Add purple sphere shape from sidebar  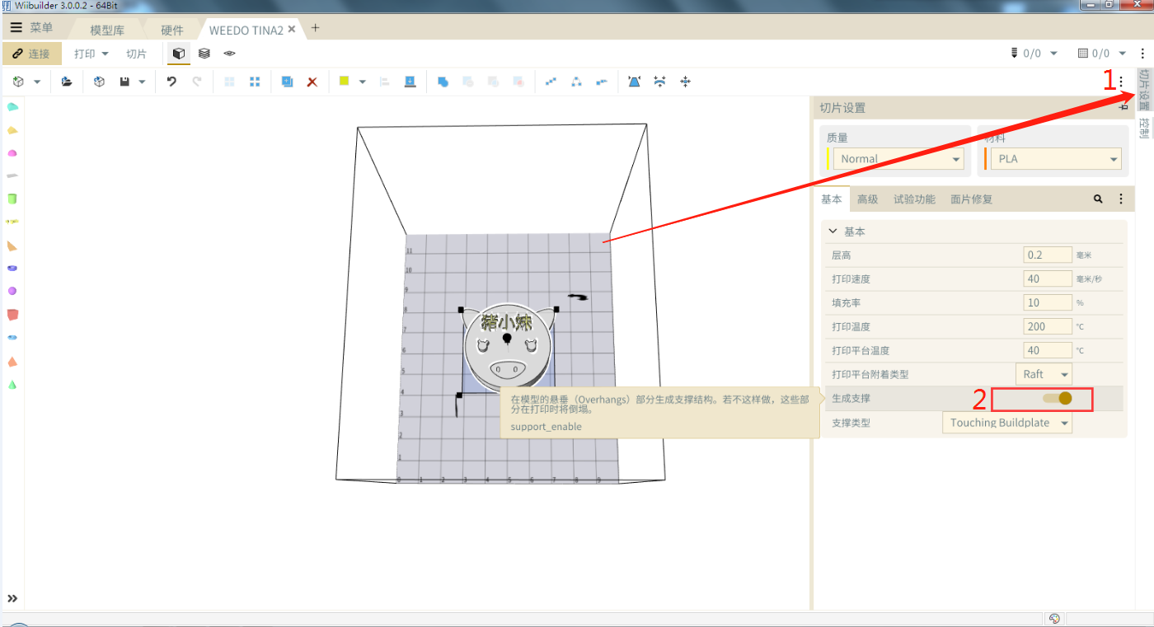(12, 291)
